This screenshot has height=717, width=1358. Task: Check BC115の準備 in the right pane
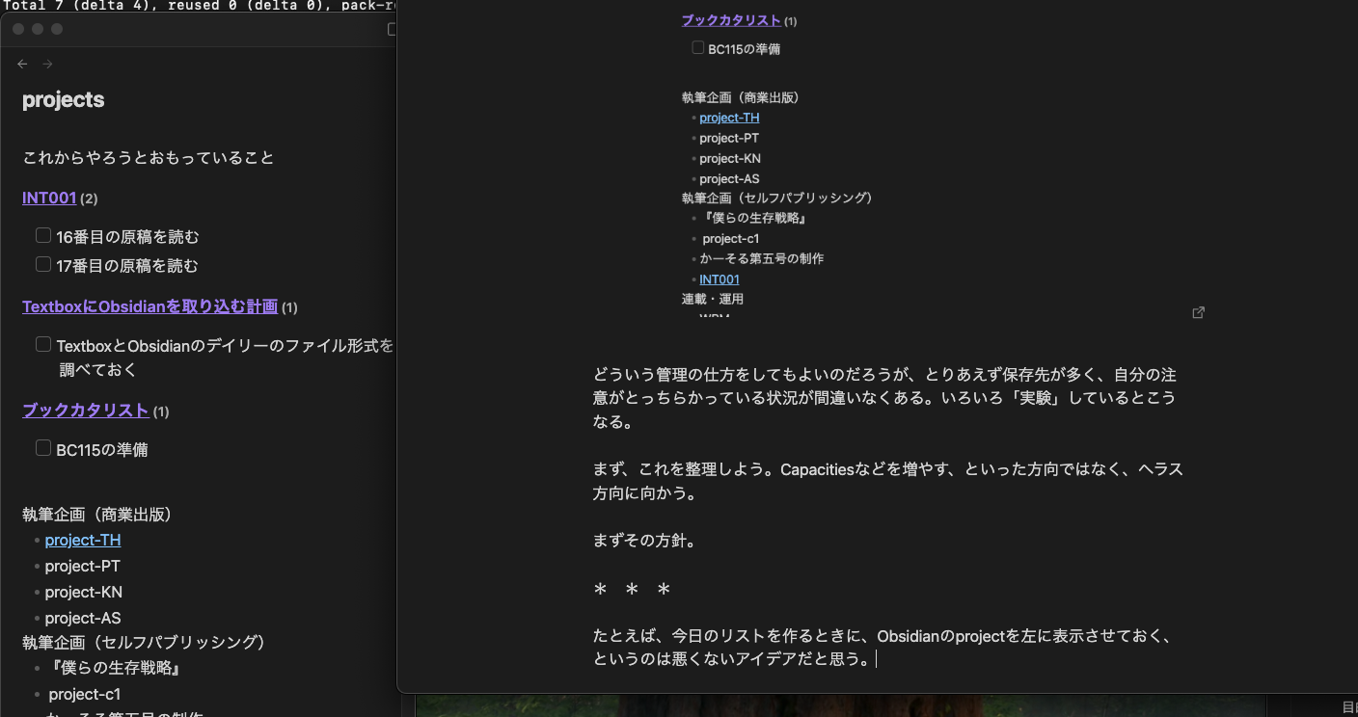697,46
